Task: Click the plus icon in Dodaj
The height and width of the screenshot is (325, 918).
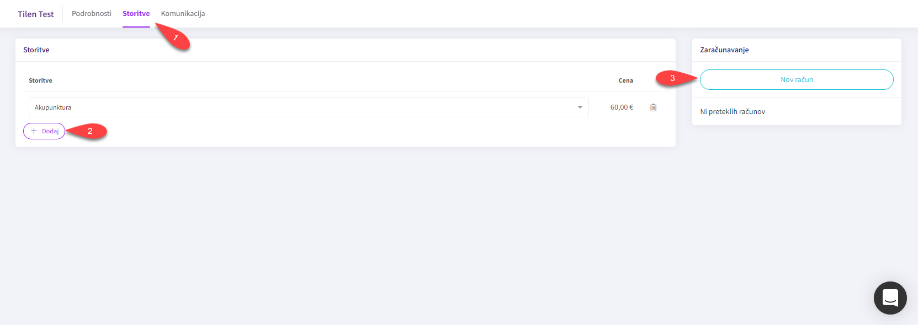Action: (34, 131)
